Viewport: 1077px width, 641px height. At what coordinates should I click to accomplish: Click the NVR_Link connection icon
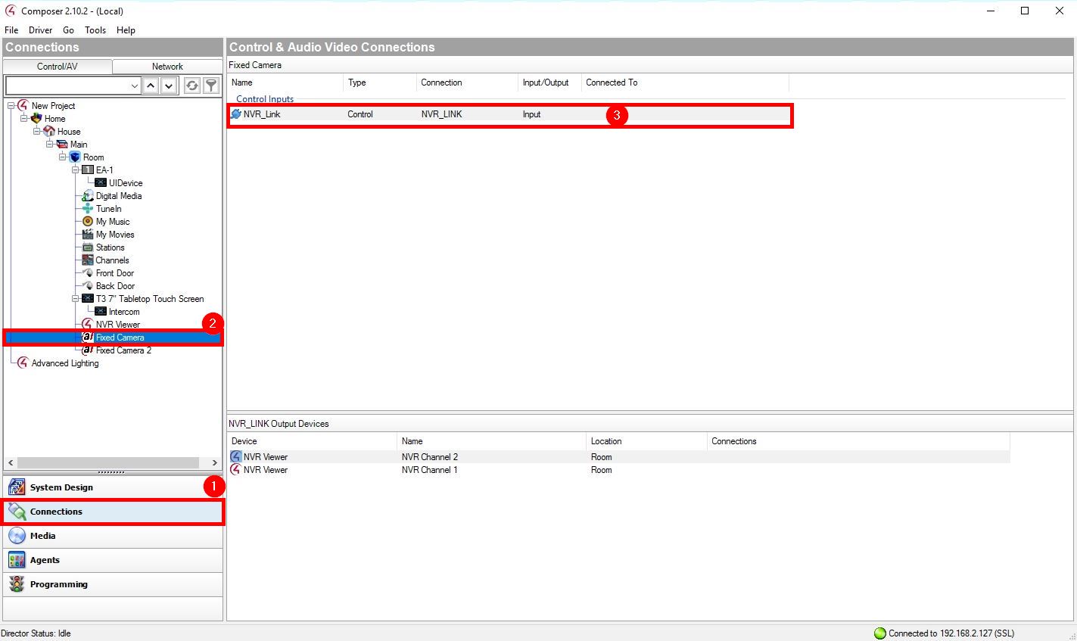click(236, 114)
